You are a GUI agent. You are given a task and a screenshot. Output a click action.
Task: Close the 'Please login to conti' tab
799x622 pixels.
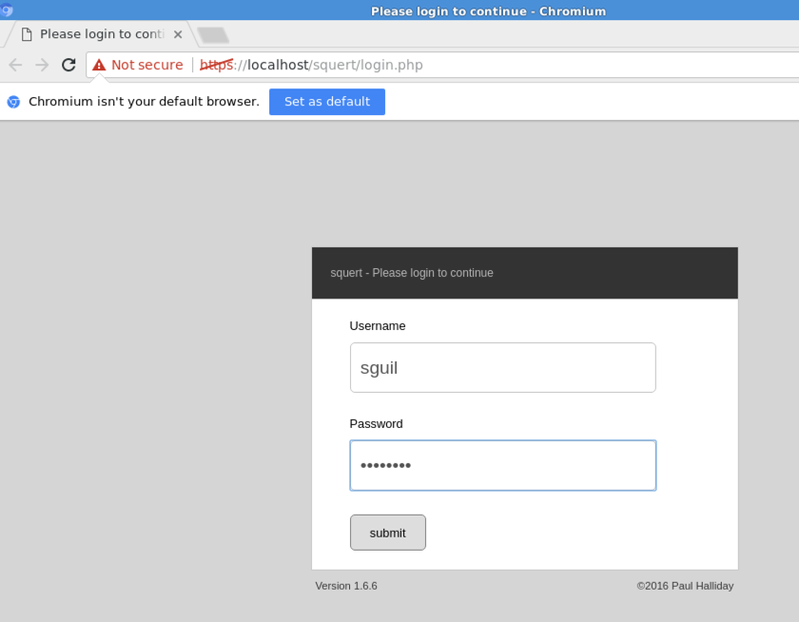(178, 34)
